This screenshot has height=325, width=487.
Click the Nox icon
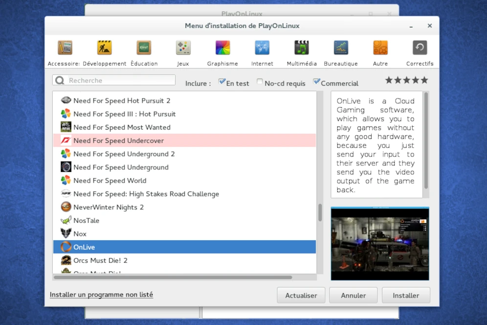pyautogui.click(x=66, y=233)
